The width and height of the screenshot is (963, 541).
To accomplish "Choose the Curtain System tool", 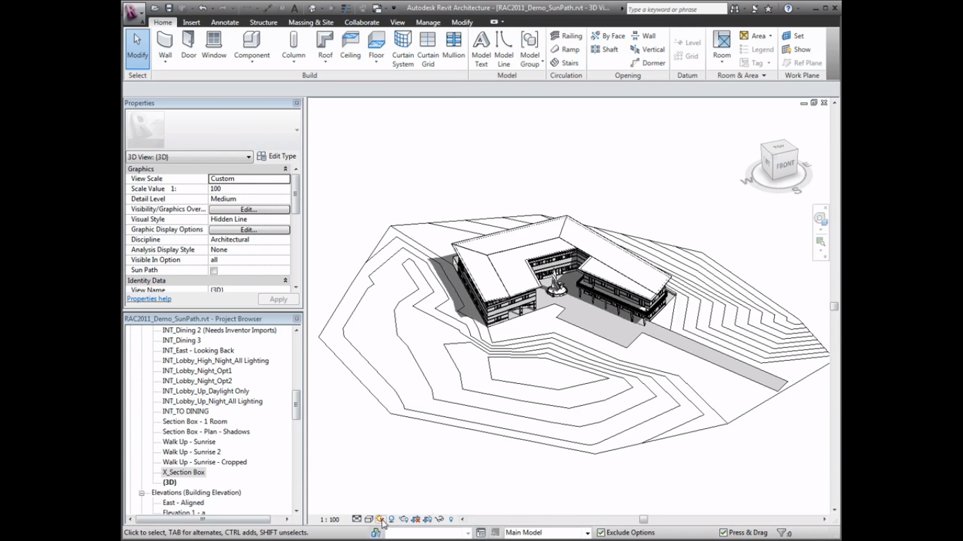I will [403, 49].
